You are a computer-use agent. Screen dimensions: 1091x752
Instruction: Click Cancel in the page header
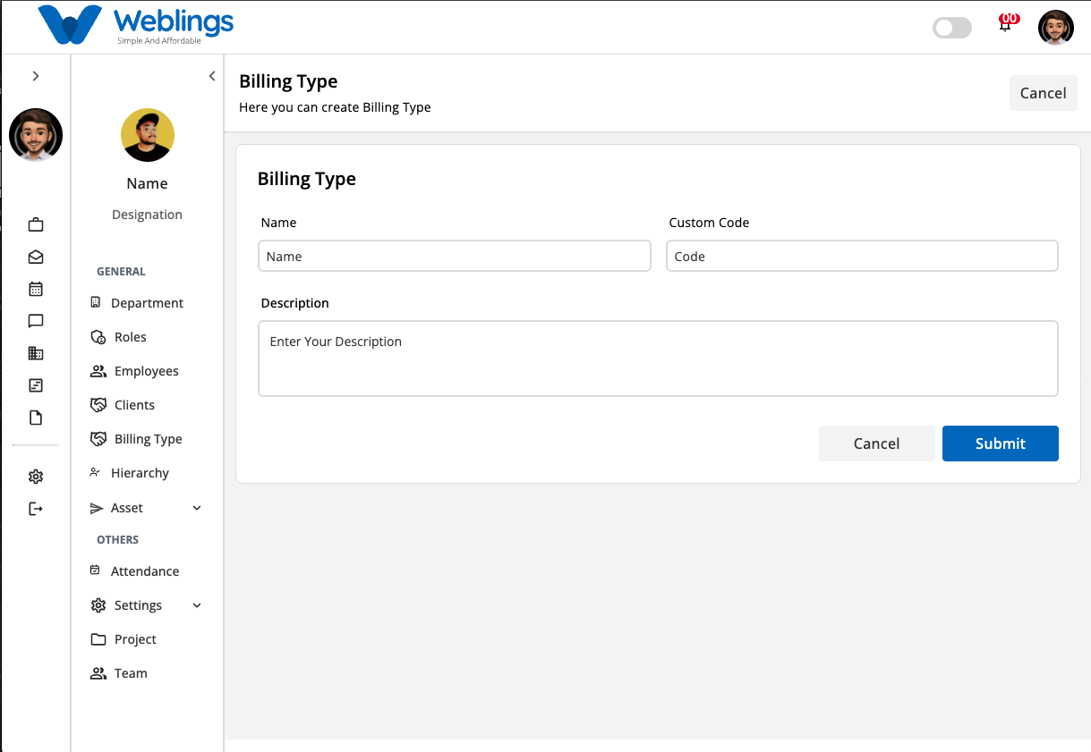point(1044,93)
